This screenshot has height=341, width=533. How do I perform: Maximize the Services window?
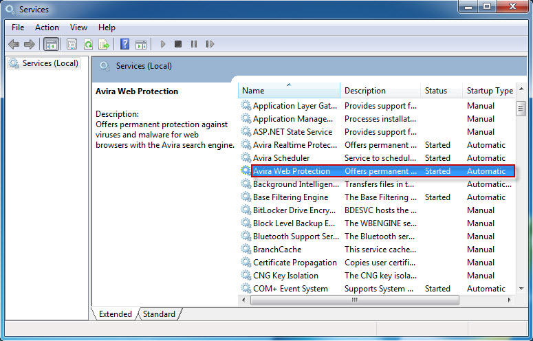[487, 6]
